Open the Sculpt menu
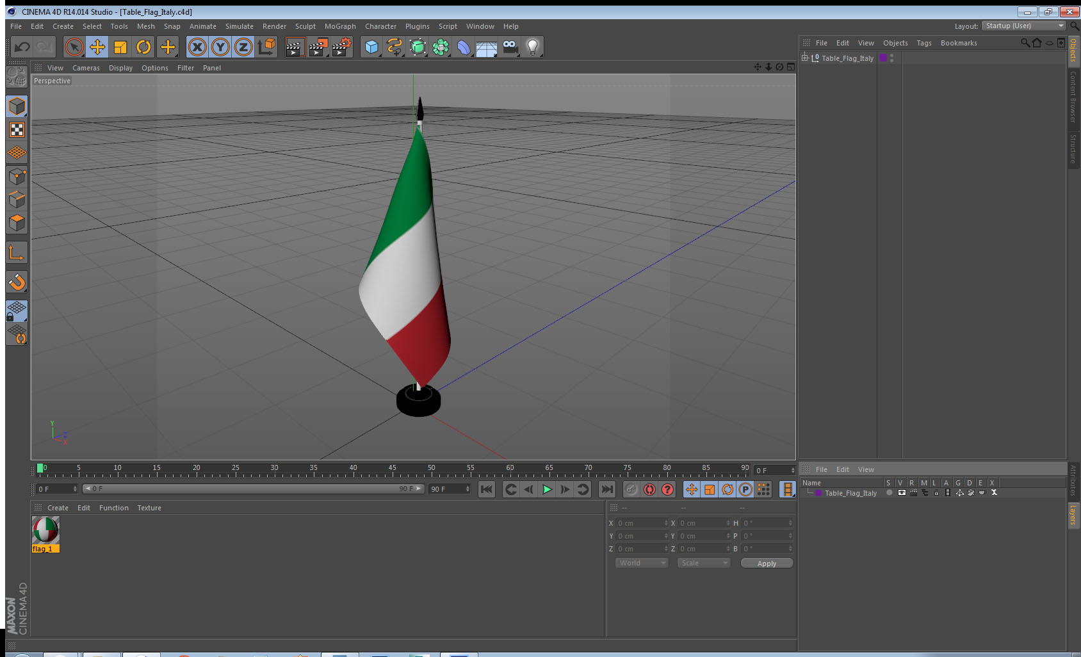The width and height of the screenshot is (1081, 657). click(305, 26)
